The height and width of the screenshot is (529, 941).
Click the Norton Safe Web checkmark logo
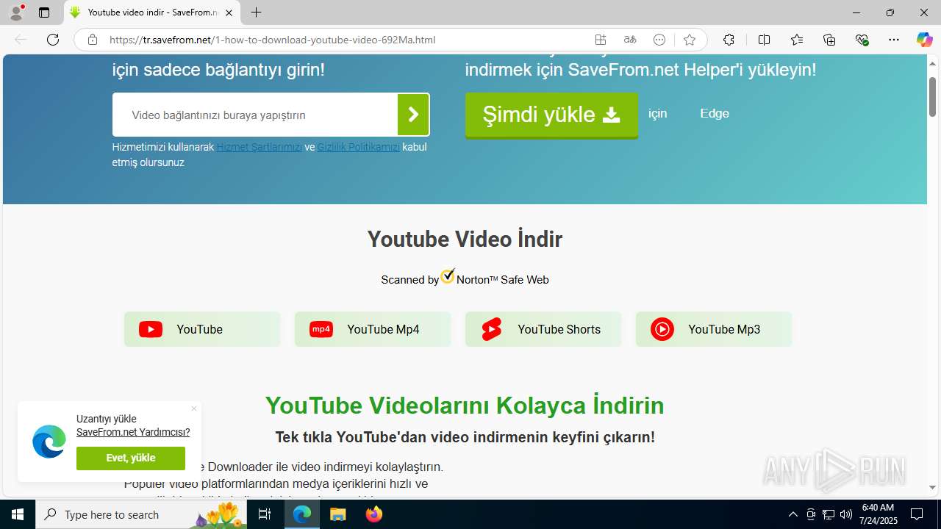click(x=448, y=277)
